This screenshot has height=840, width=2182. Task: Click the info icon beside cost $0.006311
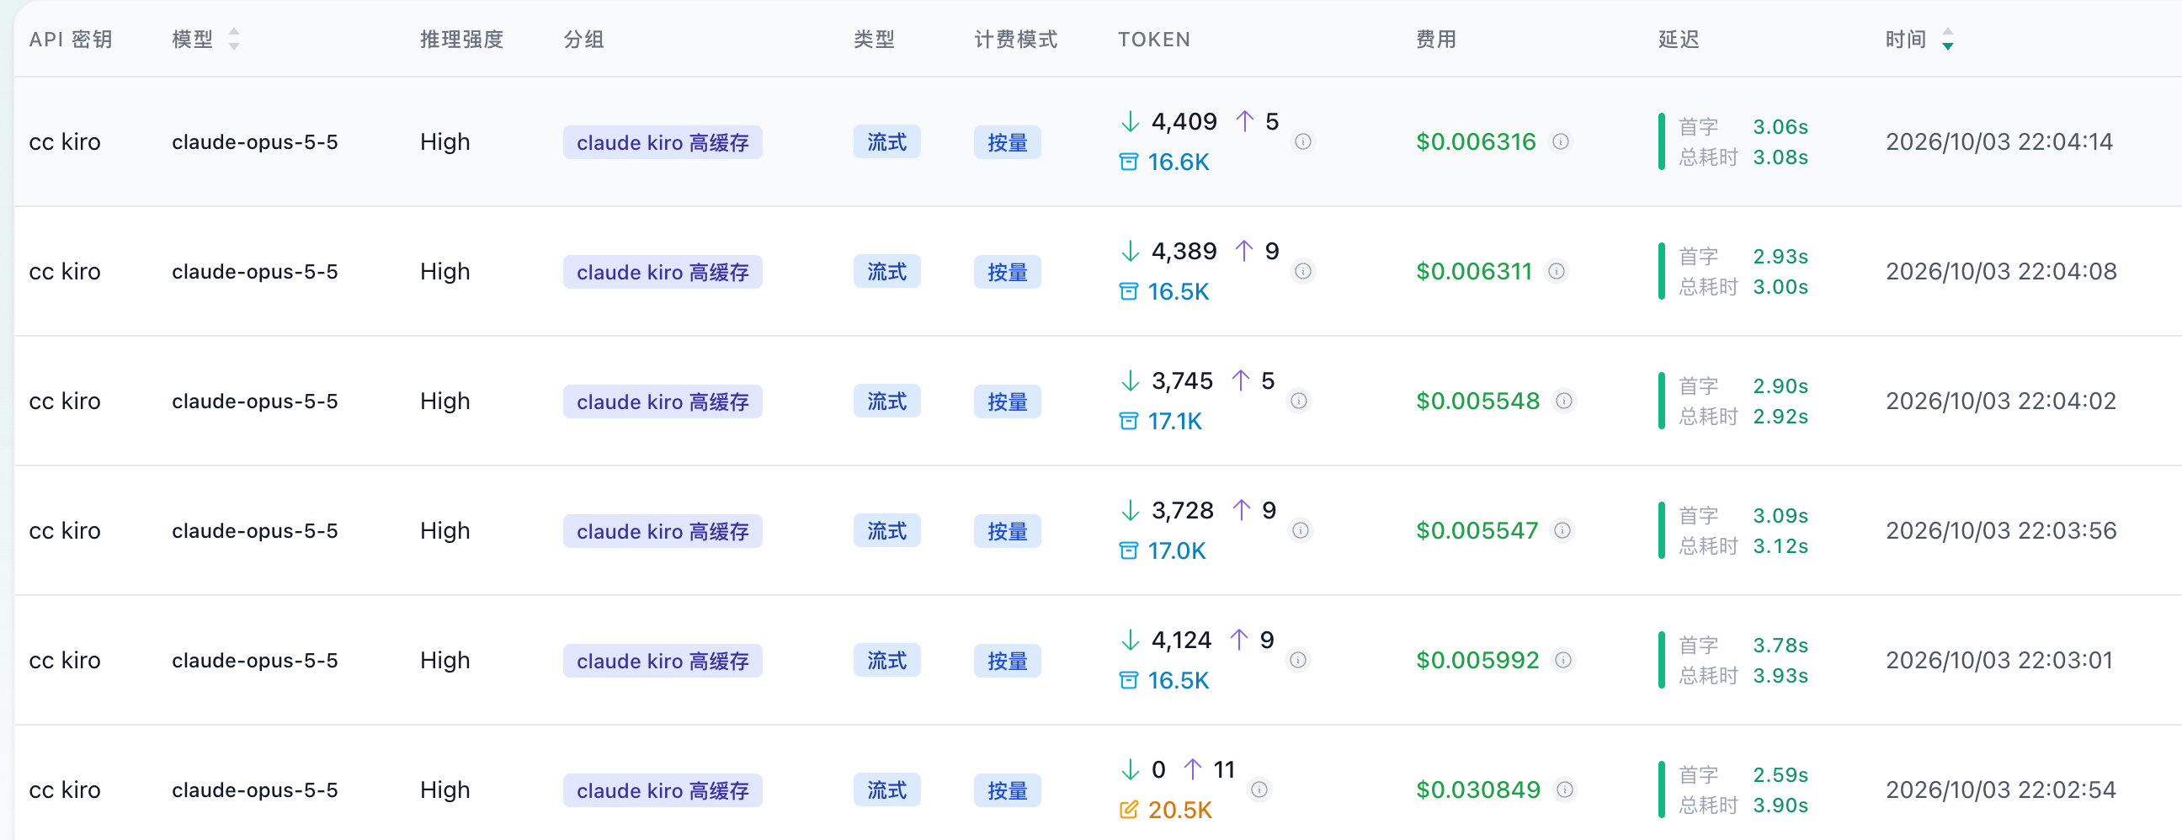(1557, 271)
